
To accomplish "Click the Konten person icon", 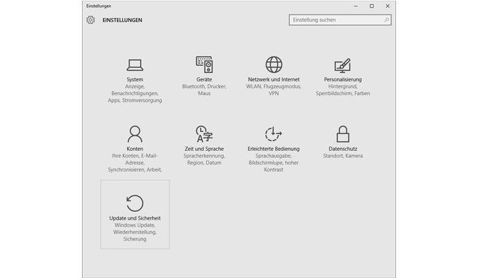I will [x=135, y=133].
